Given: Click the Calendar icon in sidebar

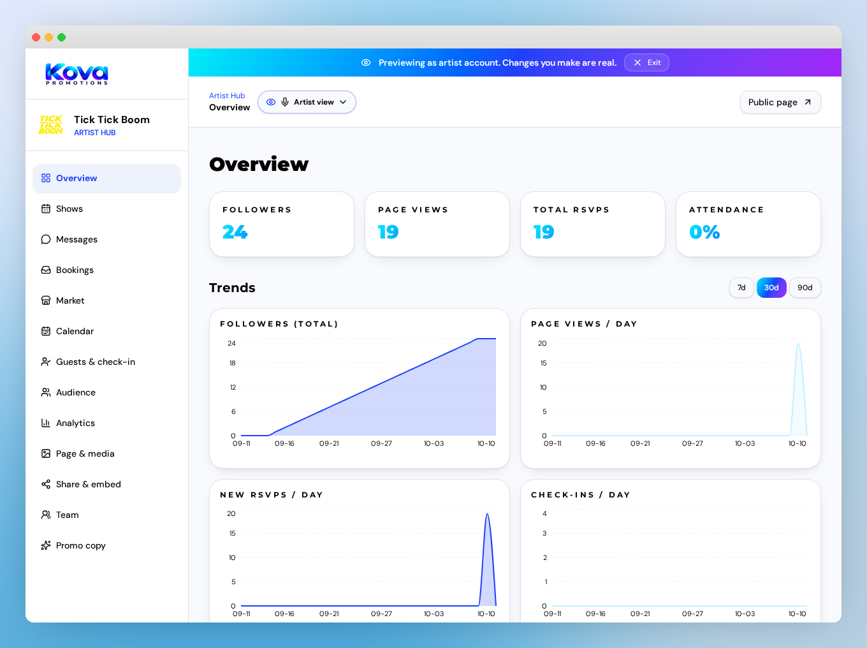Looking at the screenshot, I should click(x=46, y=331).
